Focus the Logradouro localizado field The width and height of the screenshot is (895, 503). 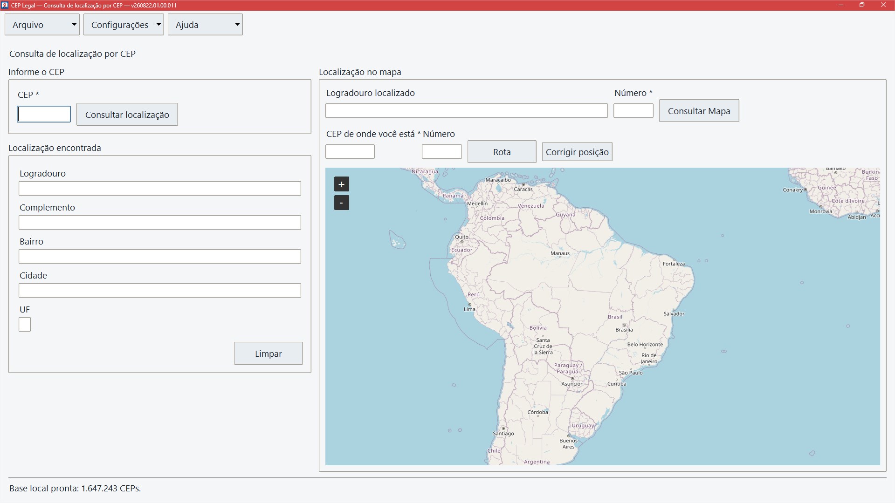466,111
